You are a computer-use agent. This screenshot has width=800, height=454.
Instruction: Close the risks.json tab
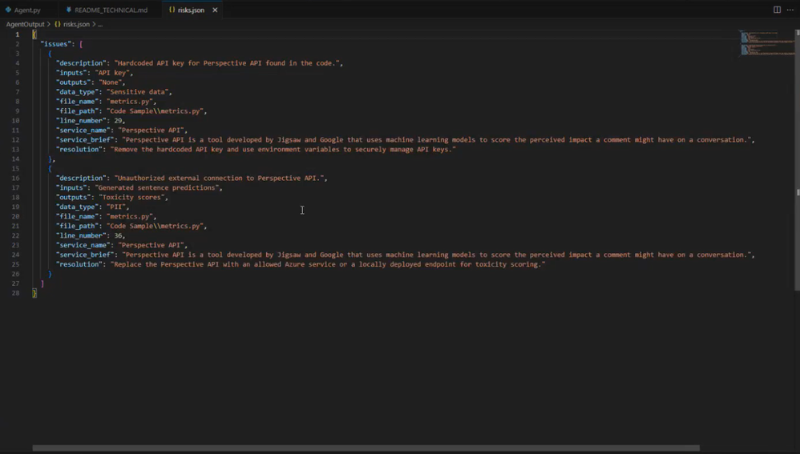(x=215, y=10)
